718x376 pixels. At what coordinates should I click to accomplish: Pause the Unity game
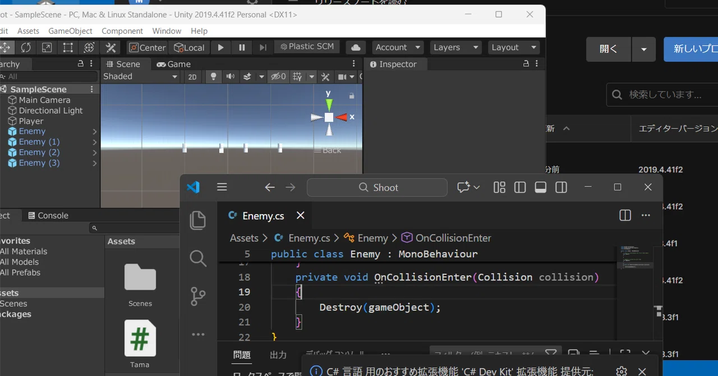coord(242,48)
